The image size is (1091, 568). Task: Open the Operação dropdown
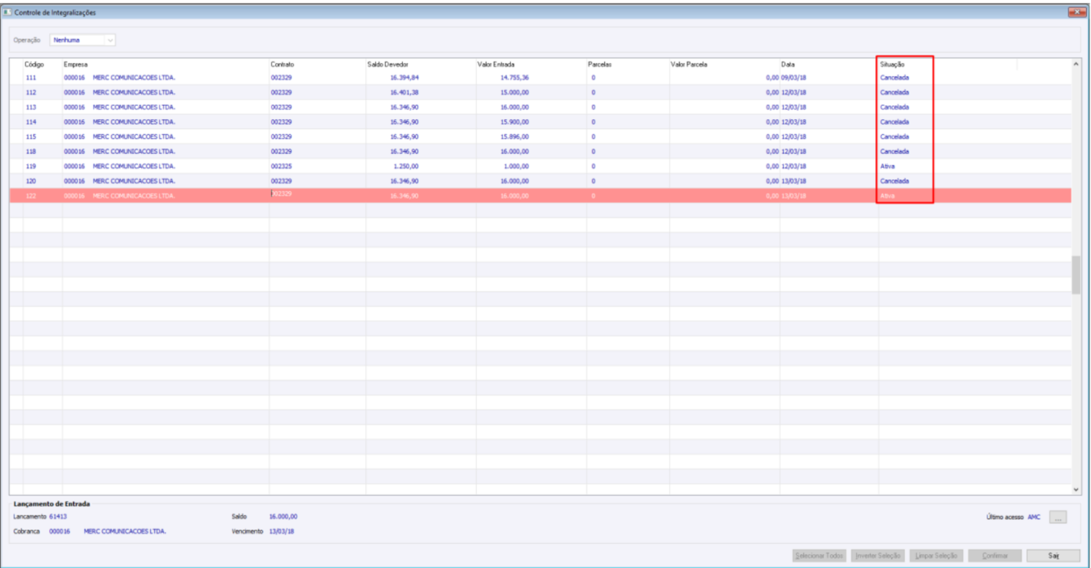(82, 40)
